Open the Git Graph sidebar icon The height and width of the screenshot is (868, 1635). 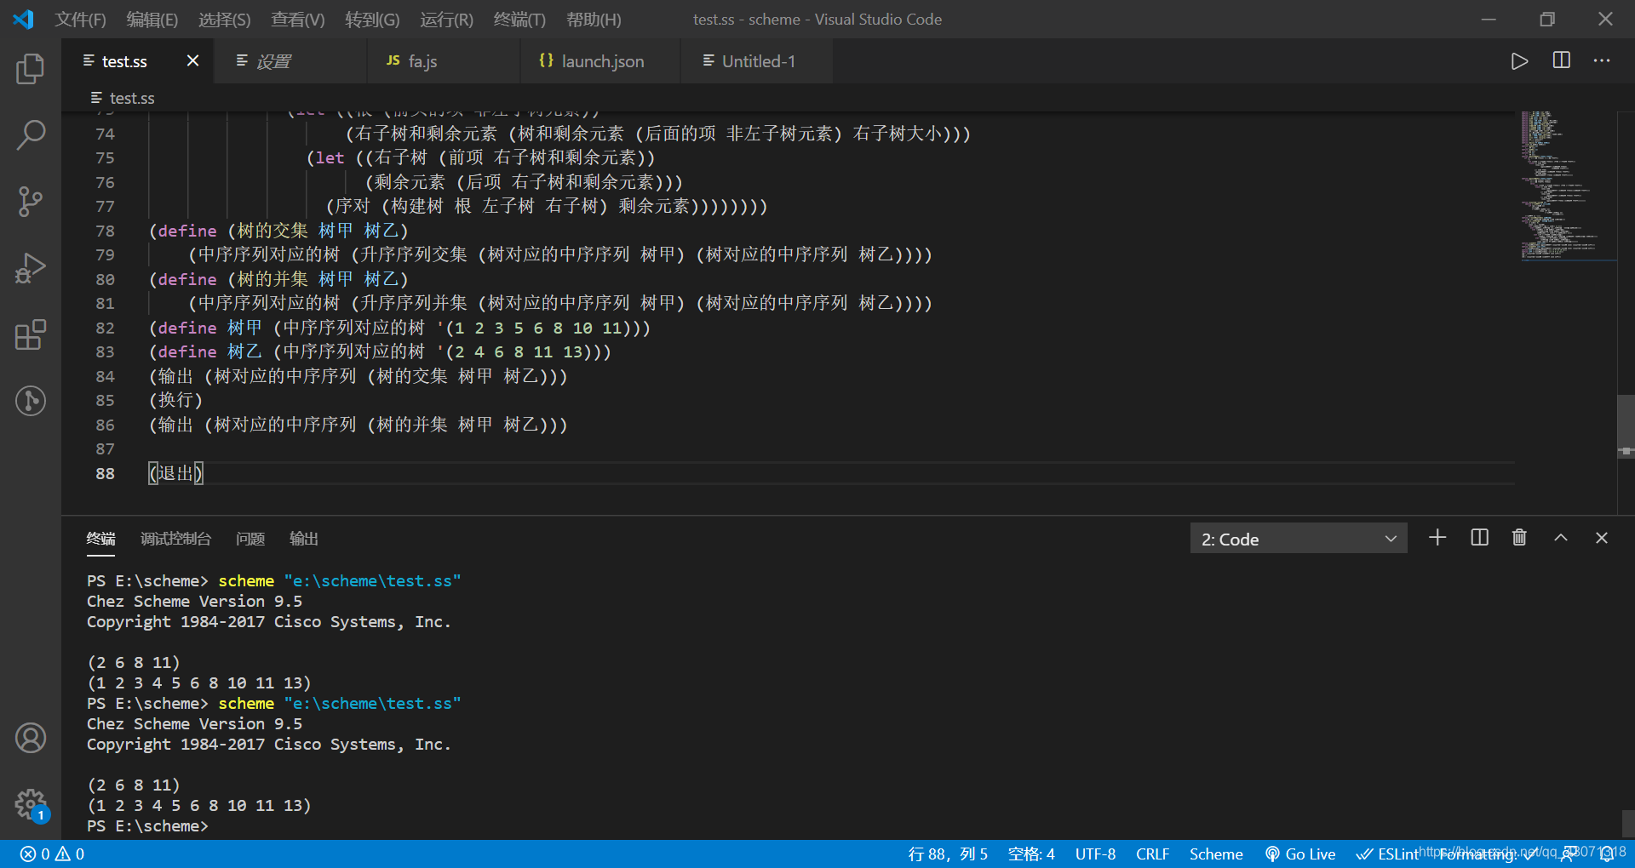(x=31, y=401)
